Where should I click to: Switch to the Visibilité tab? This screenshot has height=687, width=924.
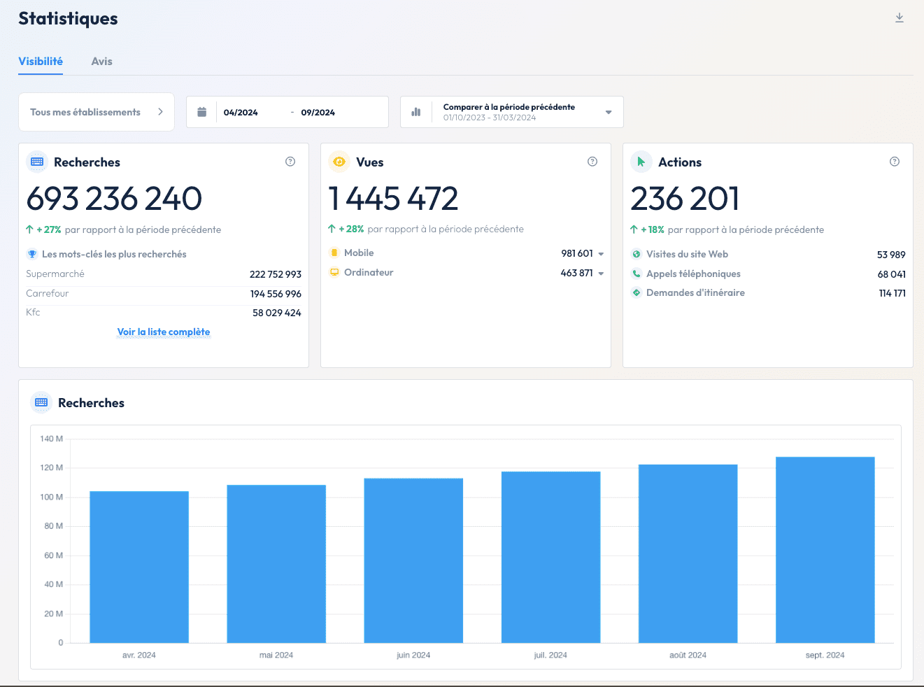41,62
